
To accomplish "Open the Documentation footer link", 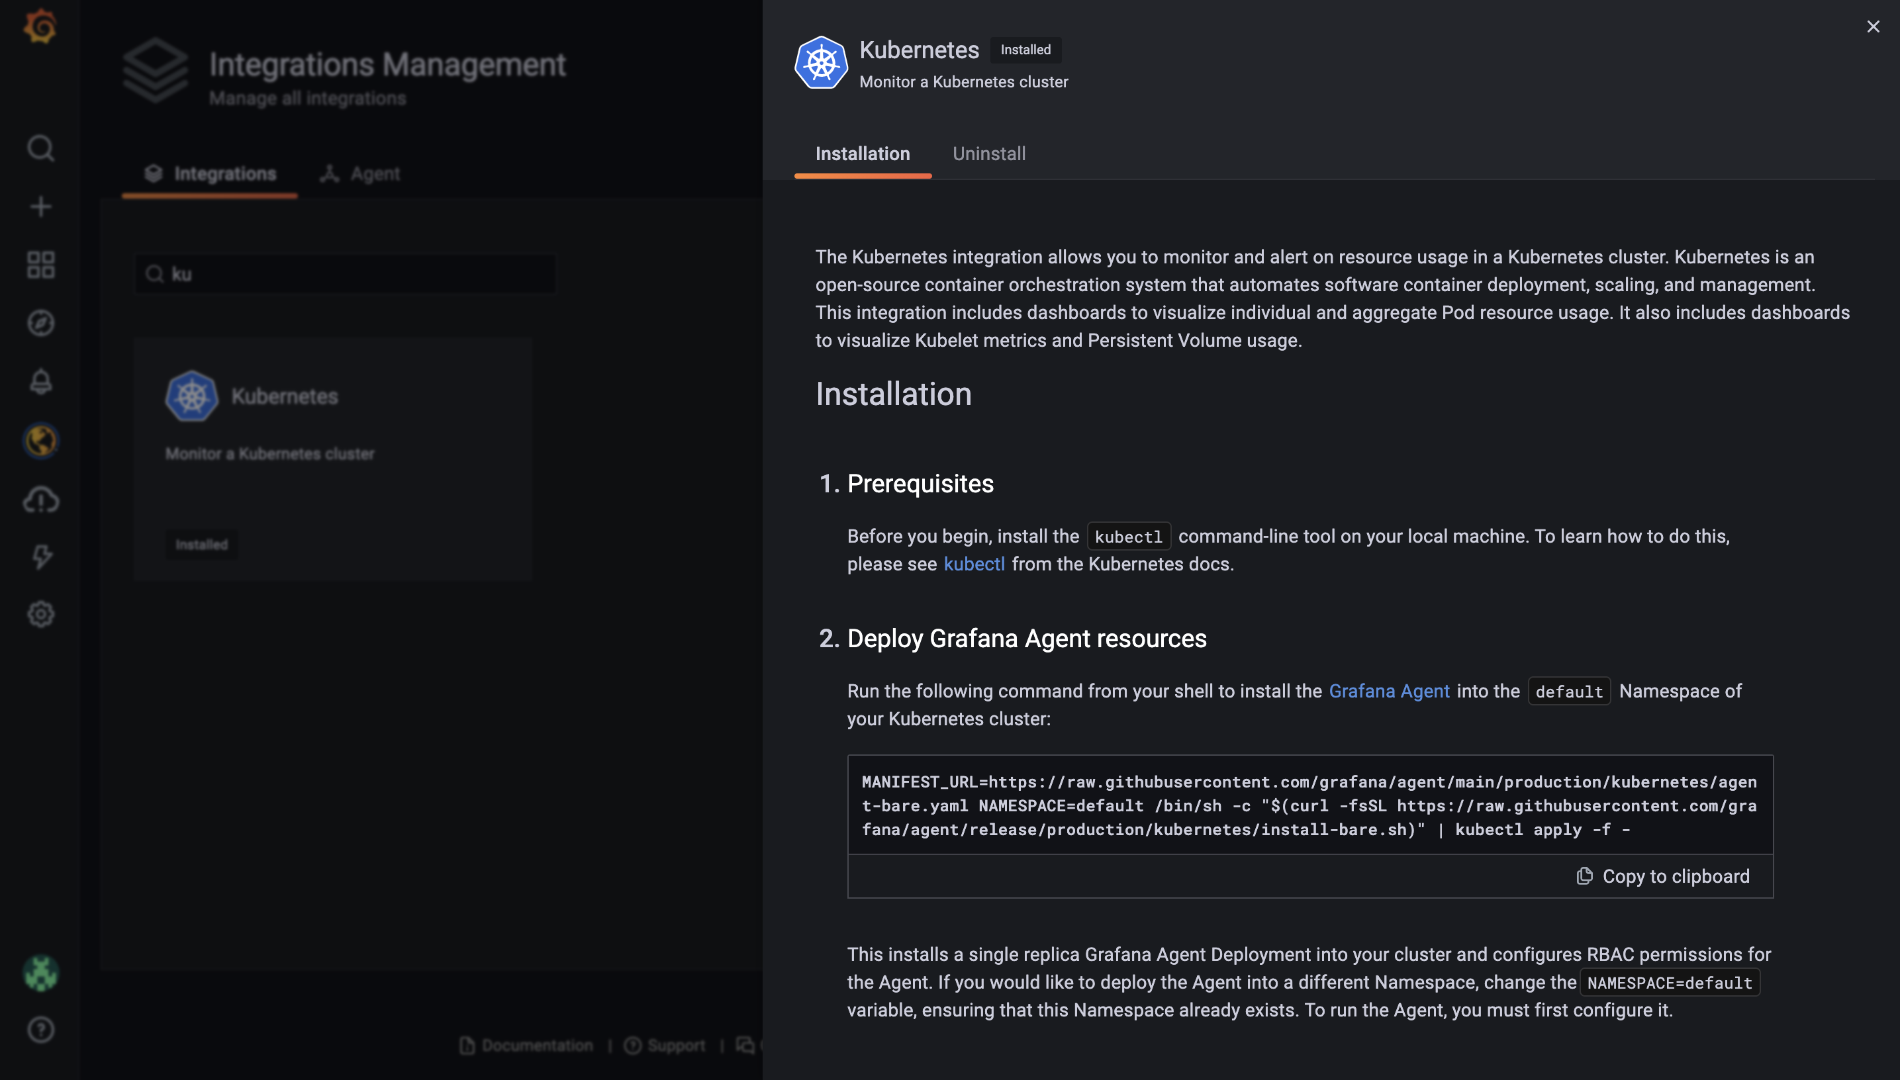I will coord(526,1045).
